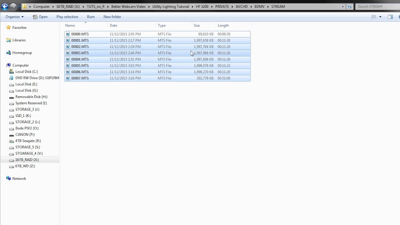Click Computer in the address breadcrumb
The width and height of the screenshot is (400, 225).
click(42, 7)
